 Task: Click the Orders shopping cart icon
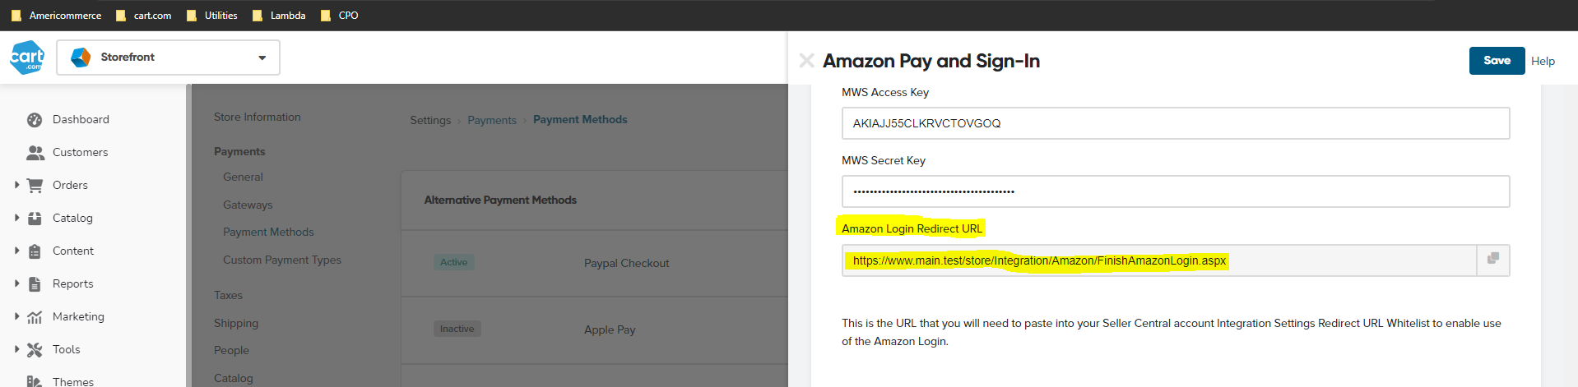[x=35, y=186]
